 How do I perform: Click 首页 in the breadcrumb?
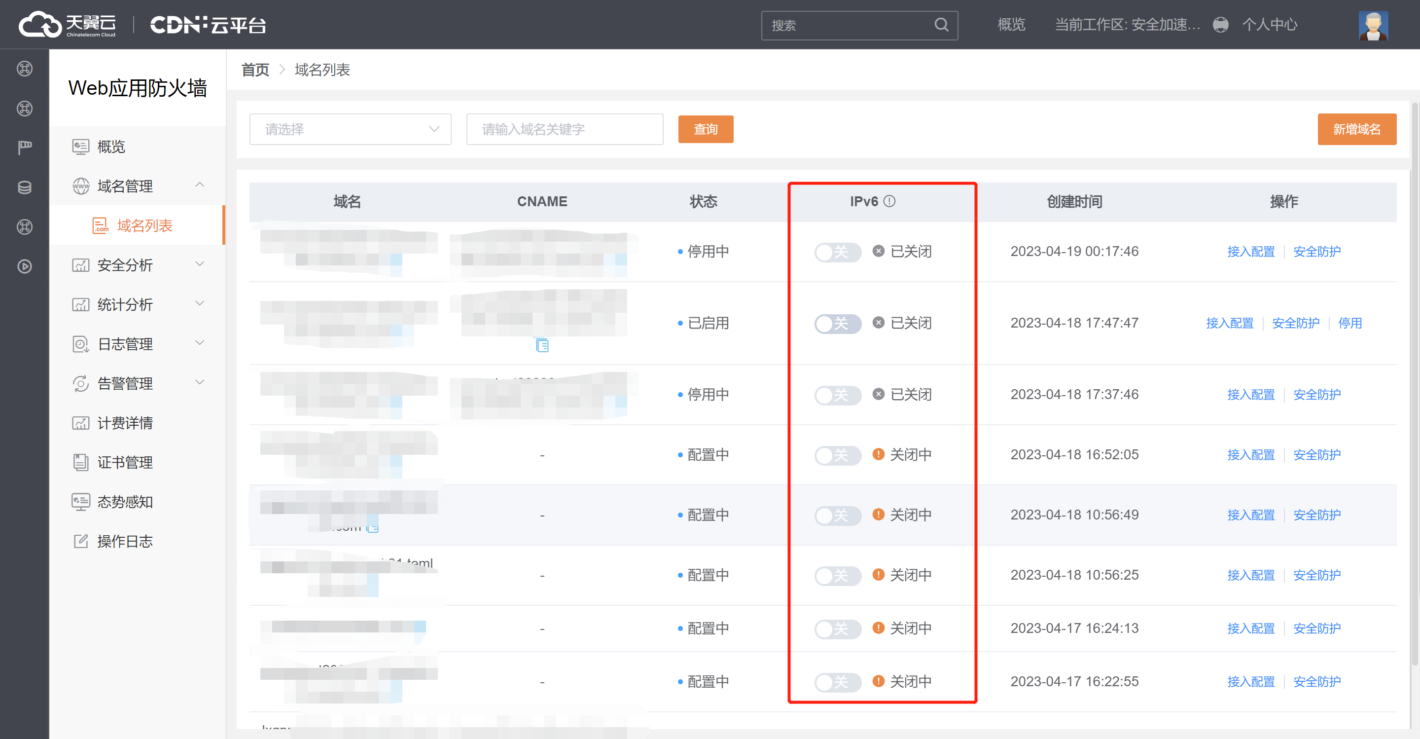255,70
